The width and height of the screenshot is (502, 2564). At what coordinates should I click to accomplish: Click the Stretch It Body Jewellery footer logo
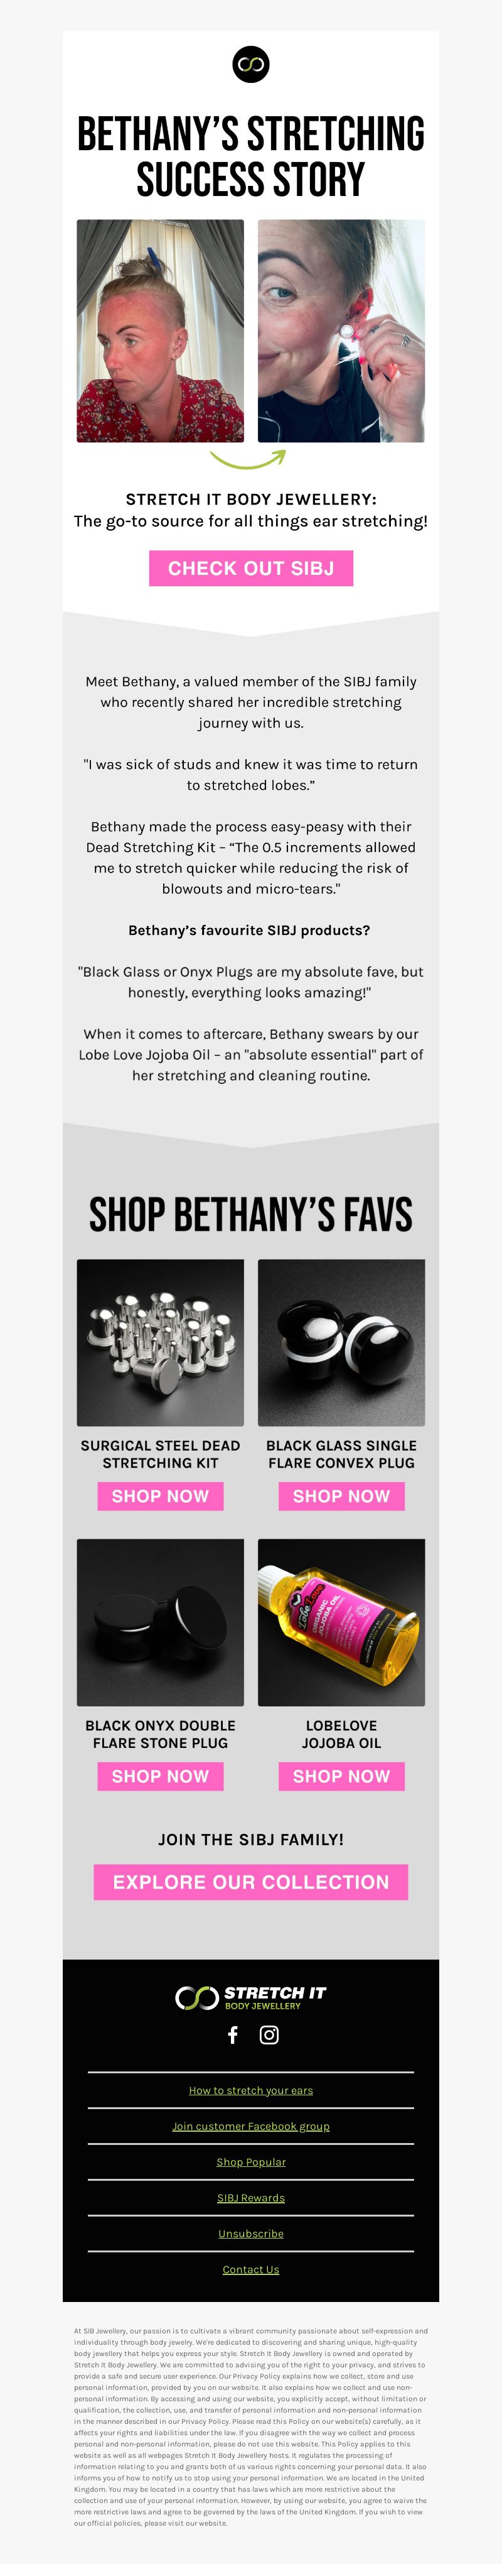(250, 1997)
